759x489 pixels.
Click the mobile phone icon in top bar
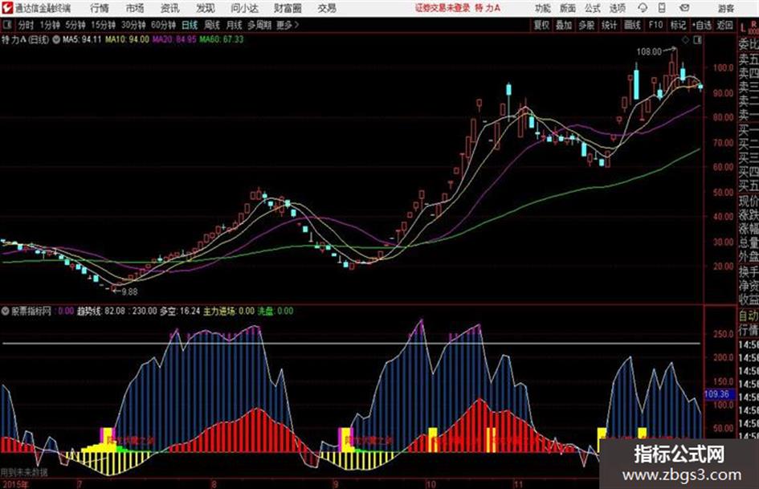click(662, 8)
